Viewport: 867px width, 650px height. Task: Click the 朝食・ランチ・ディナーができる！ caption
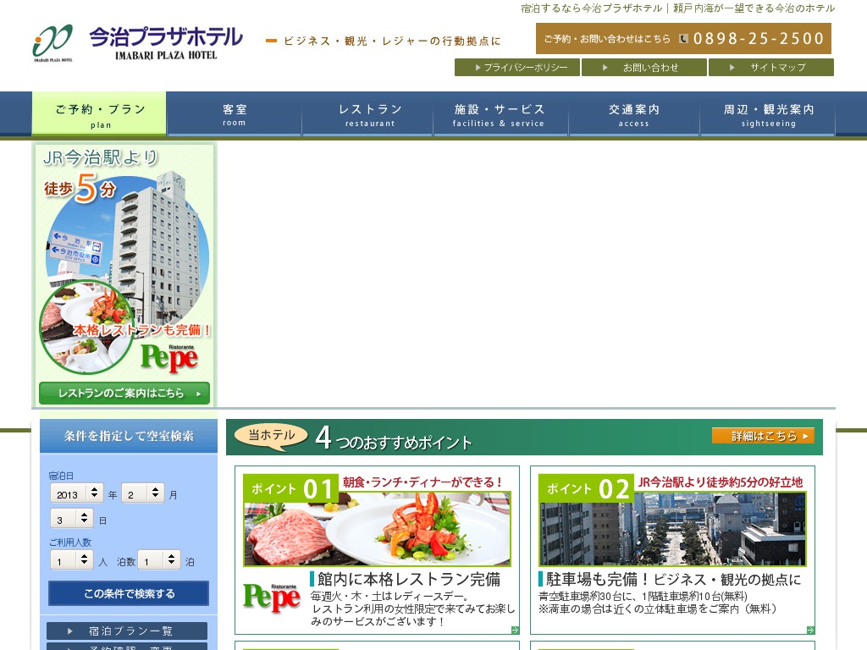point(423,482)
